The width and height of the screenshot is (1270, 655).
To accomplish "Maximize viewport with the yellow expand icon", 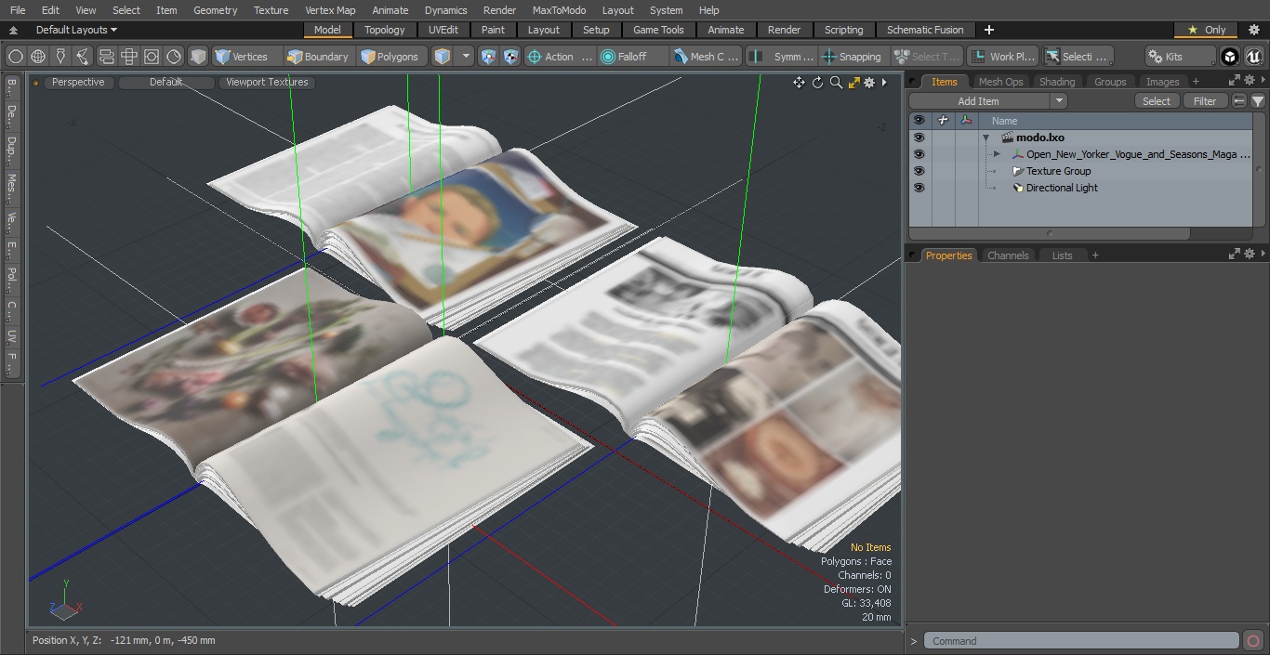I will [x=853, y=83].
